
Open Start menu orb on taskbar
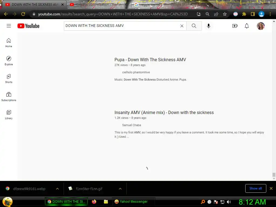[7, 202]
